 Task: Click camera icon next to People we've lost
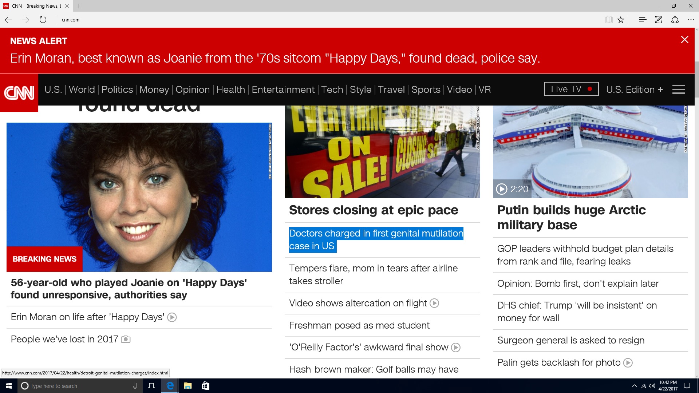126,339
